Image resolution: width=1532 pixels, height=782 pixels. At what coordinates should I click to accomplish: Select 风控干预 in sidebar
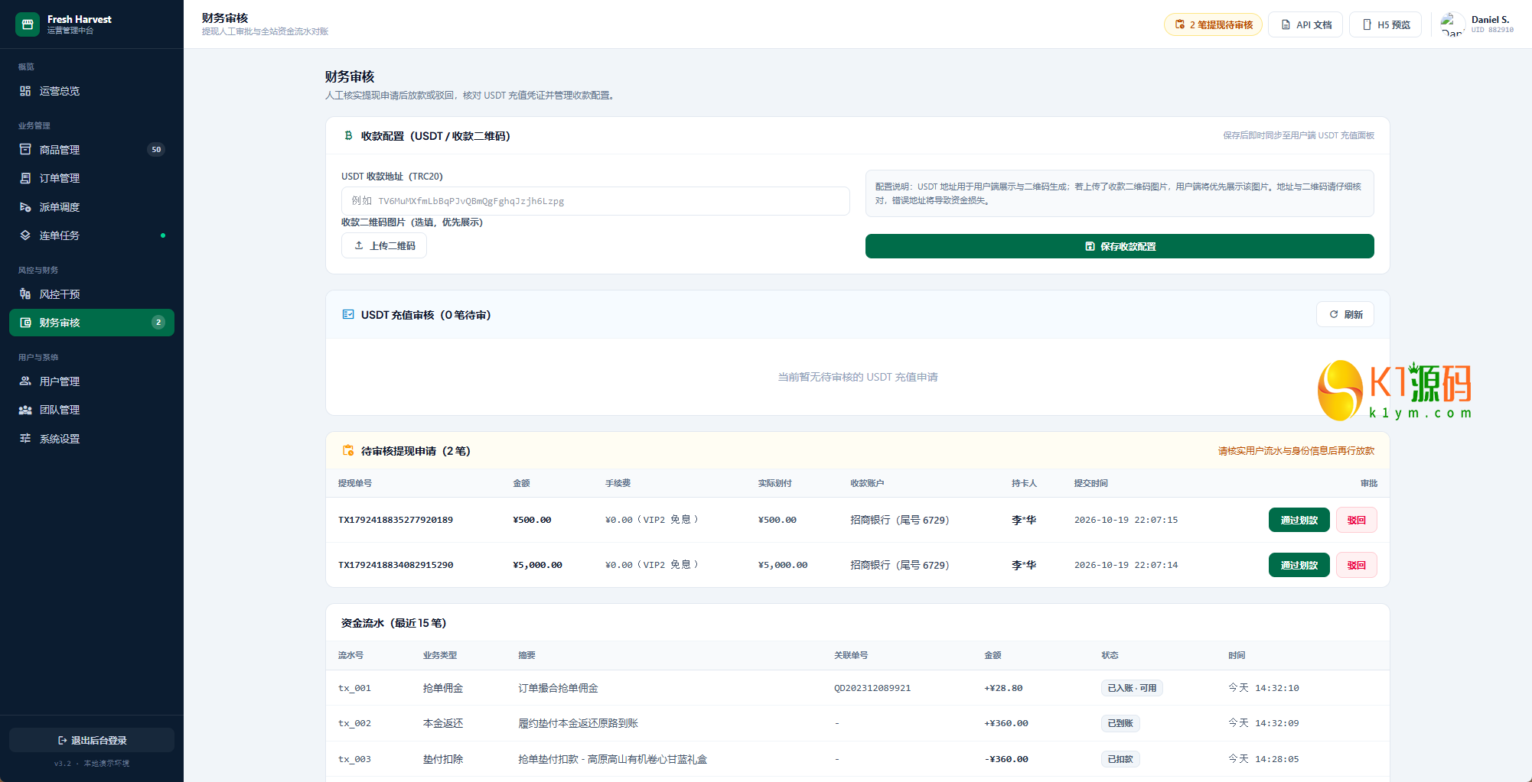[x=92, y=294]
